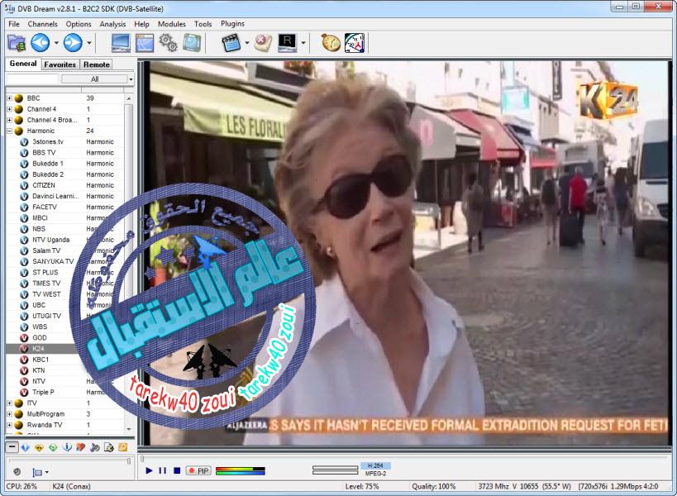The height and width of the screenshot is (496, 677).
Task: Expand the MultiProgram provider group
Action: point(9,414)
